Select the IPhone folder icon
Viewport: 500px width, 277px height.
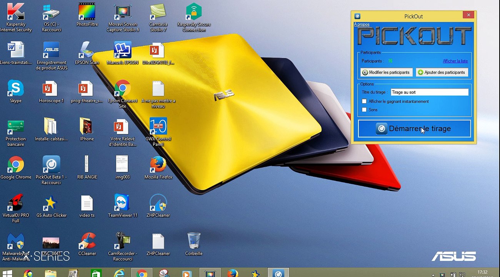[x=87, y=130]
